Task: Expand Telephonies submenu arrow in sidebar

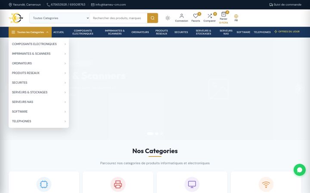Action: 65,121
